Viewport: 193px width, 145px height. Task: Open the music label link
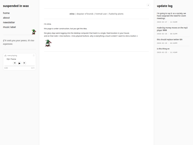click(x=9, y=27)
